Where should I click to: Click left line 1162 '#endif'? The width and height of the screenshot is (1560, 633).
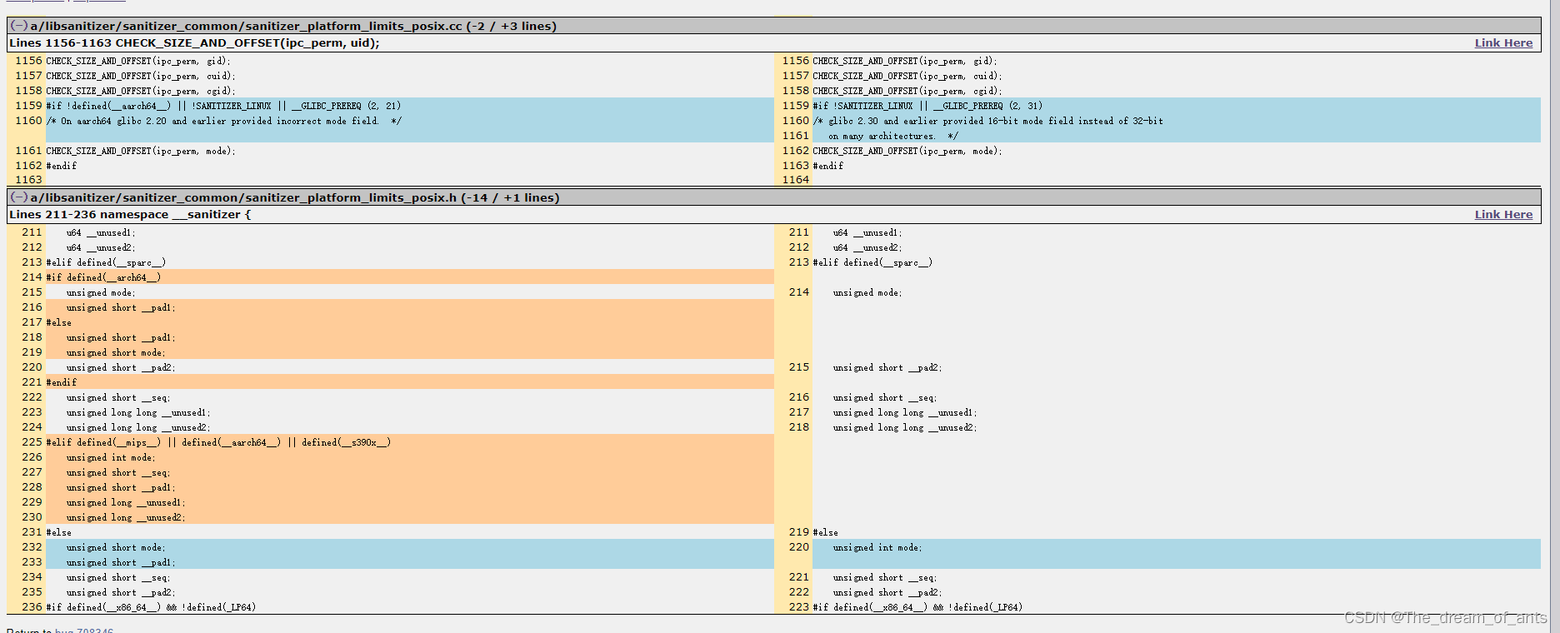pyautogui.click(x=61, y=166)
